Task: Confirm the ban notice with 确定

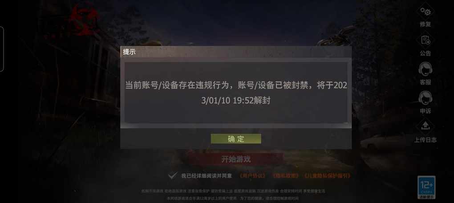Action: pos(236,139)
